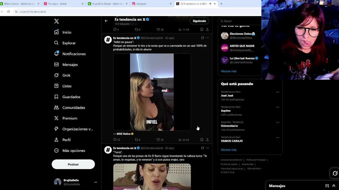339x190 pixels.
Task: Reply to the 'Infiel en pausa' post
Action: tap(117, 140)
